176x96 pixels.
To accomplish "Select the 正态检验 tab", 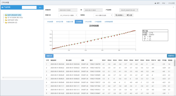I will pos(79,22).
